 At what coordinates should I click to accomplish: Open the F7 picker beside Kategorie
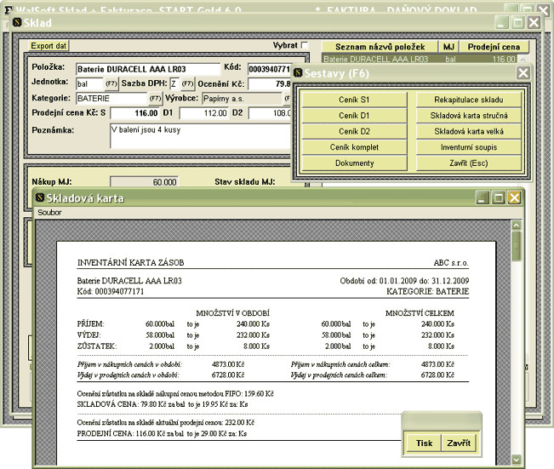[x=155, y=98]
